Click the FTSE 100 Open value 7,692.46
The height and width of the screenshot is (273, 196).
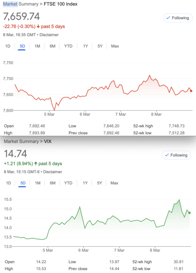coord(37,126)
